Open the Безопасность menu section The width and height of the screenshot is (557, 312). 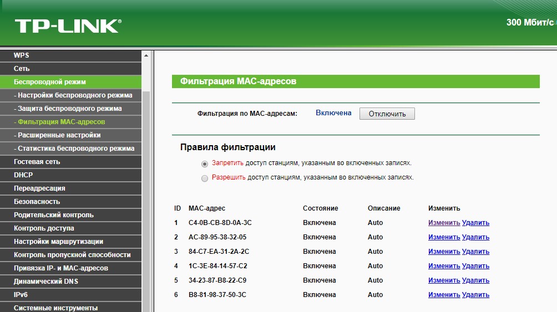tap(70, 202)
